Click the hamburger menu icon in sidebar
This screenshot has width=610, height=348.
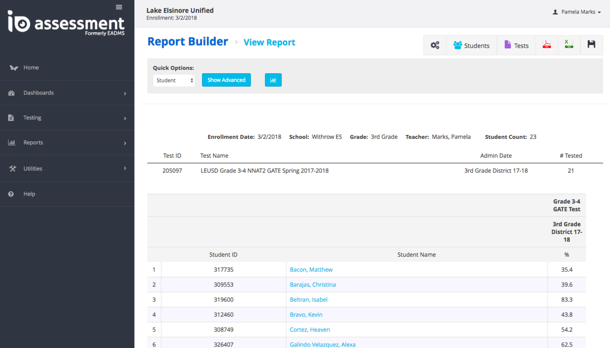[119, 7]
